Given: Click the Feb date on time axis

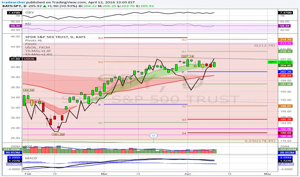Looking at the screenshot, I should click(28, 174).
